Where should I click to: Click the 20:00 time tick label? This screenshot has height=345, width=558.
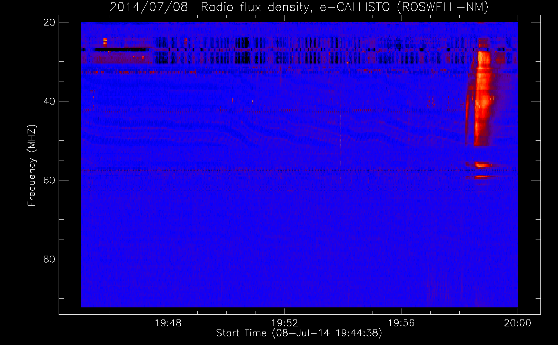coord(518,323)
